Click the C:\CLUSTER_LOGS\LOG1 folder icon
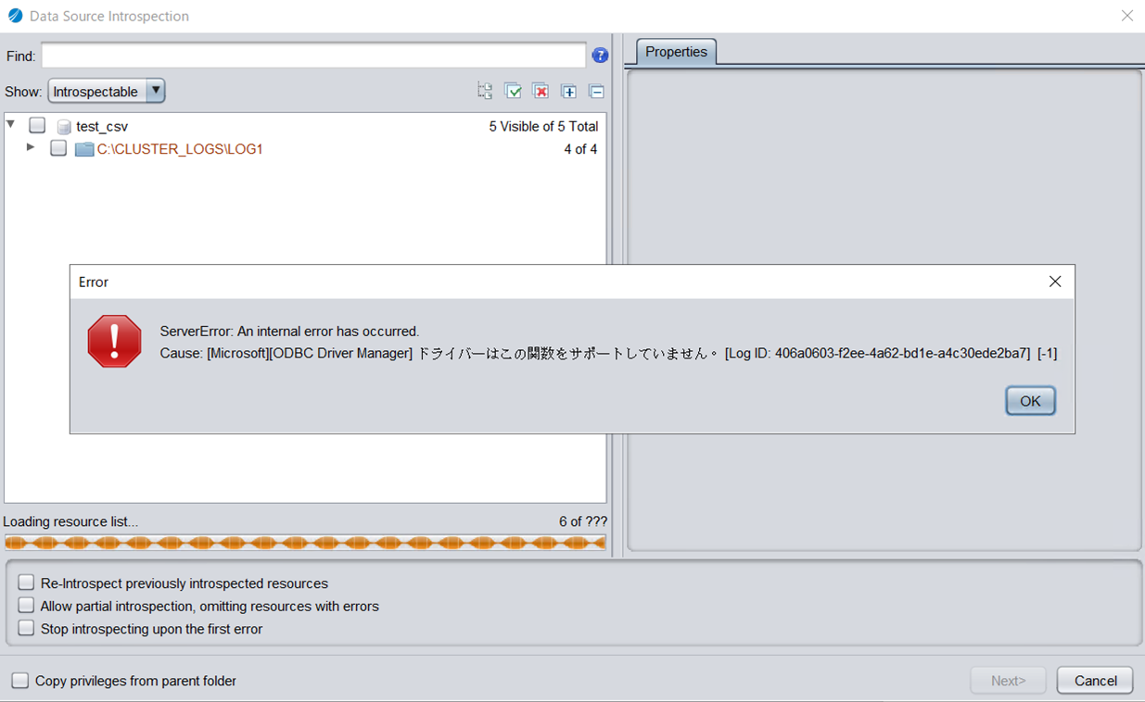This screenshot has height=702, width=1145. pos(84,149)
